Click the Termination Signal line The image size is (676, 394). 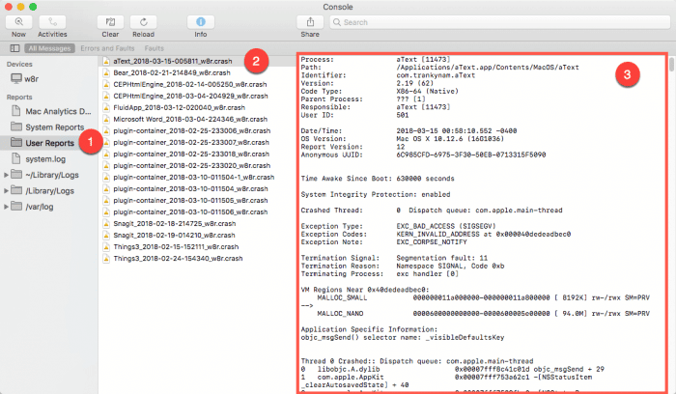(x=394, y=258)
